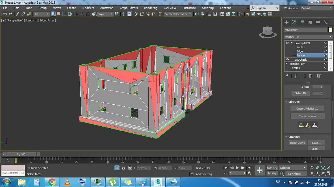The height and width of the screenshot is (187, 334).
Task: Click the Mirror tool icon
Action: [197, 14]
